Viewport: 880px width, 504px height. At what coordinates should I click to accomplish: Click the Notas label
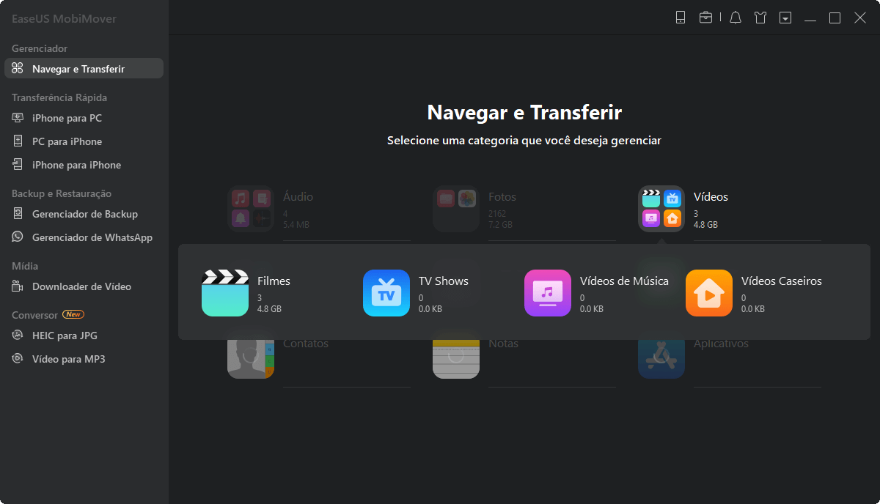(x=503, y=344)
